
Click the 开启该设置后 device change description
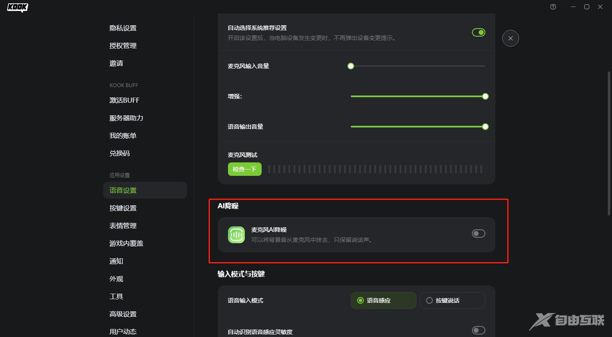coord(312,38)
